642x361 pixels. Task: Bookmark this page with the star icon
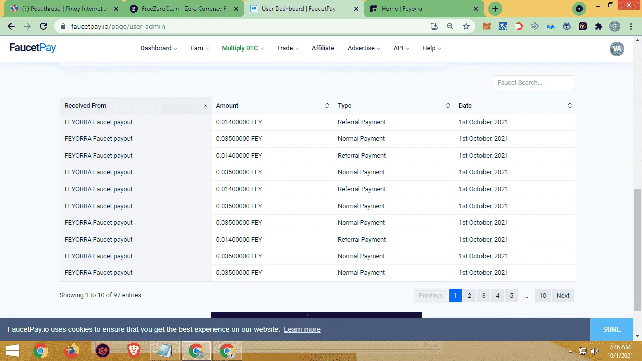click(x=466, y=26)
